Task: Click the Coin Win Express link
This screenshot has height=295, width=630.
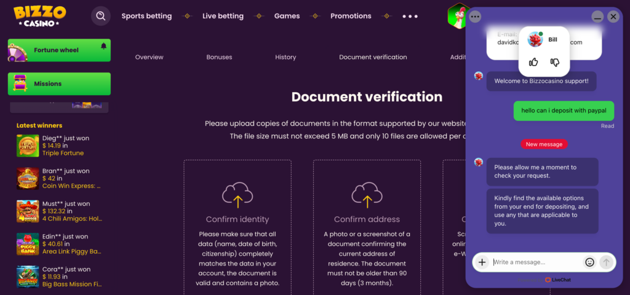Action: [x=71, y=186]
